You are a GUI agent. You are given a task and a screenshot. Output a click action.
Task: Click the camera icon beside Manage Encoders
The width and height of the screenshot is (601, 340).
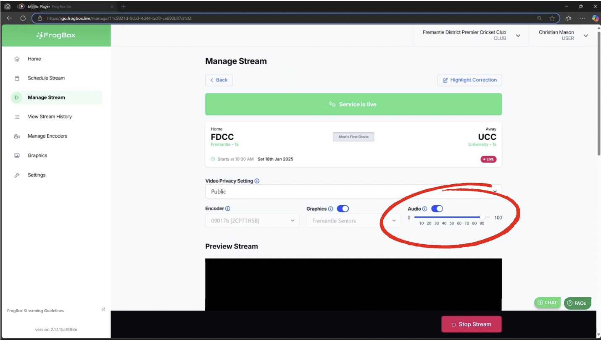coord(17,136)
